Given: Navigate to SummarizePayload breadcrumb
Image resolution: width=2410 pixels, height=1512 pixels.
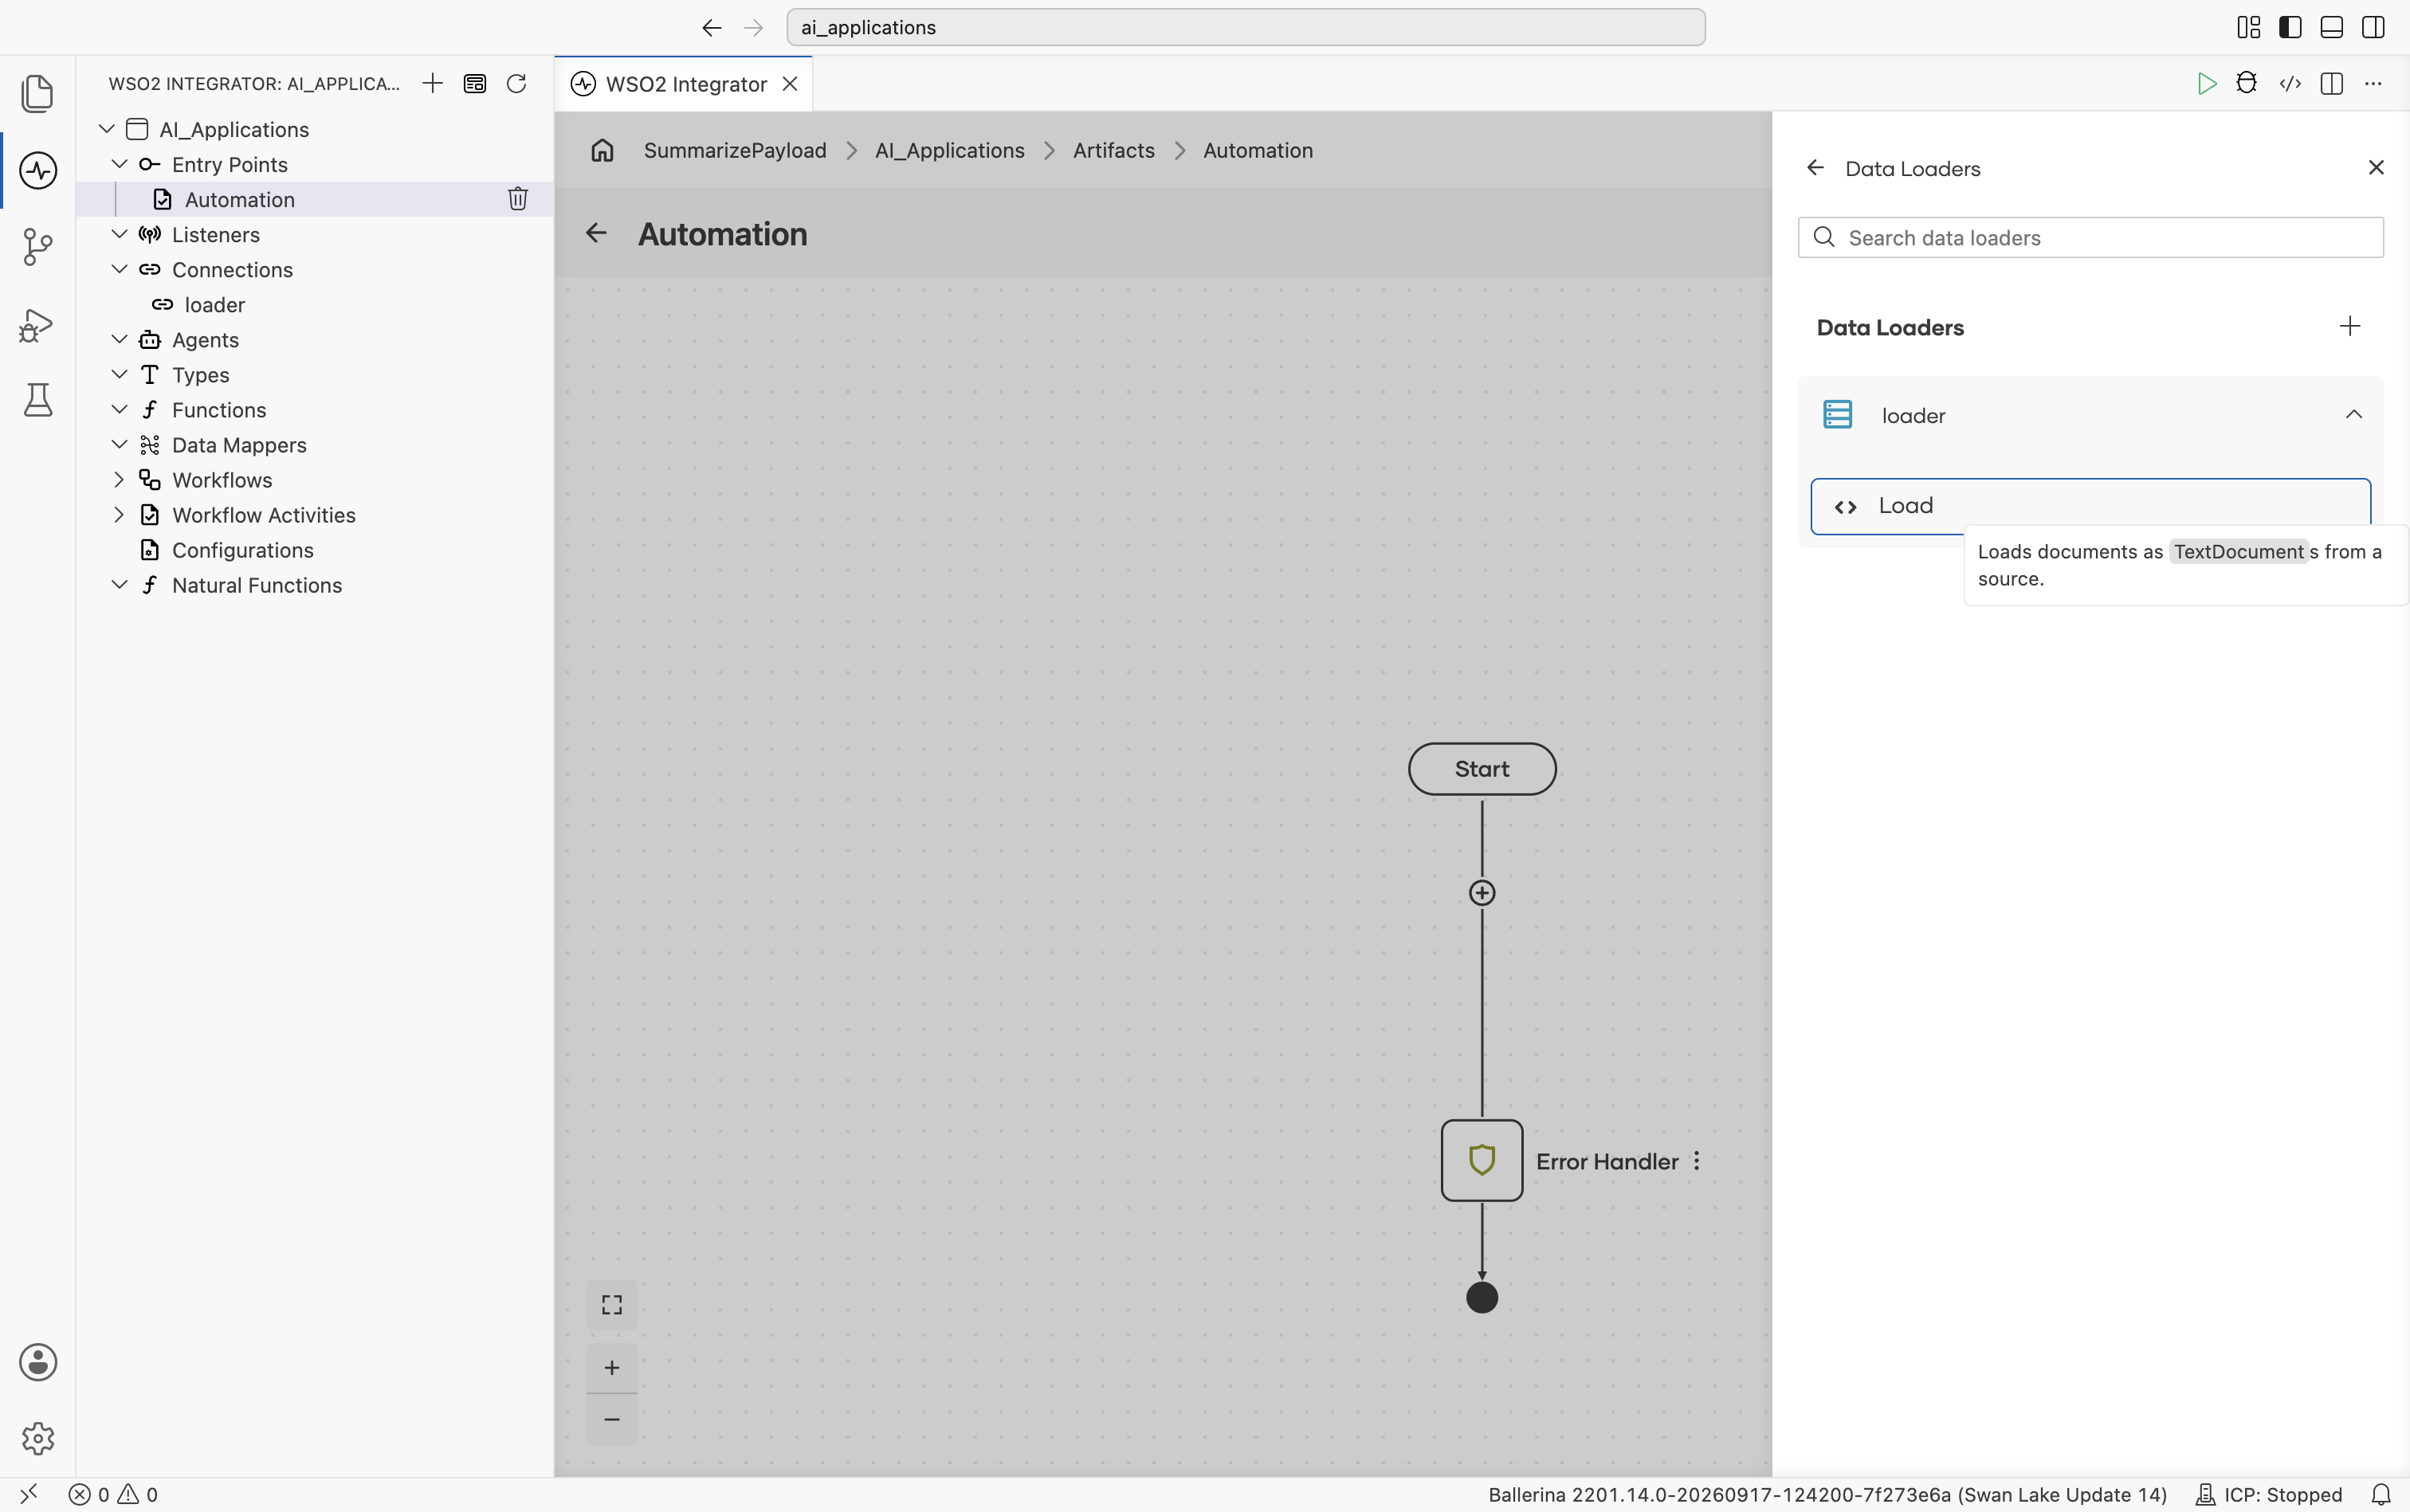Looking at the screenshot, I should 736,150.
